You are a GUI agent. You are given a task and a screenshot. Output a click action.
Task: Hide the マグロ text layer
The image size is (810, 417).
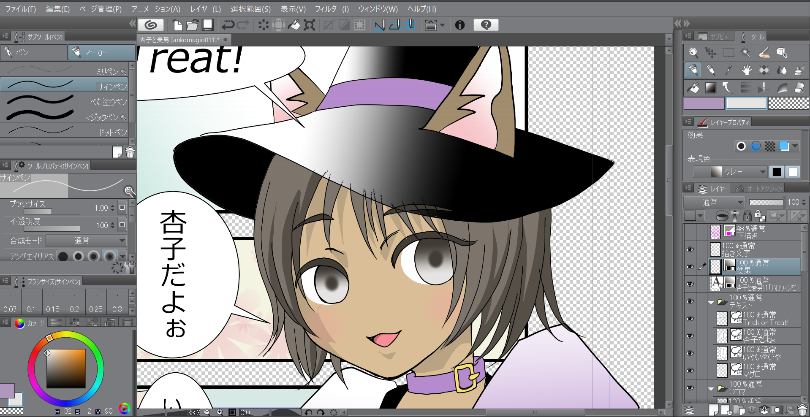point(690,371)
